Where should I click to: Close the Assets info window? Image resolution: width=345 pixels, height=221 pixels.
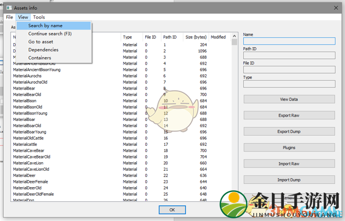[335, 7]
